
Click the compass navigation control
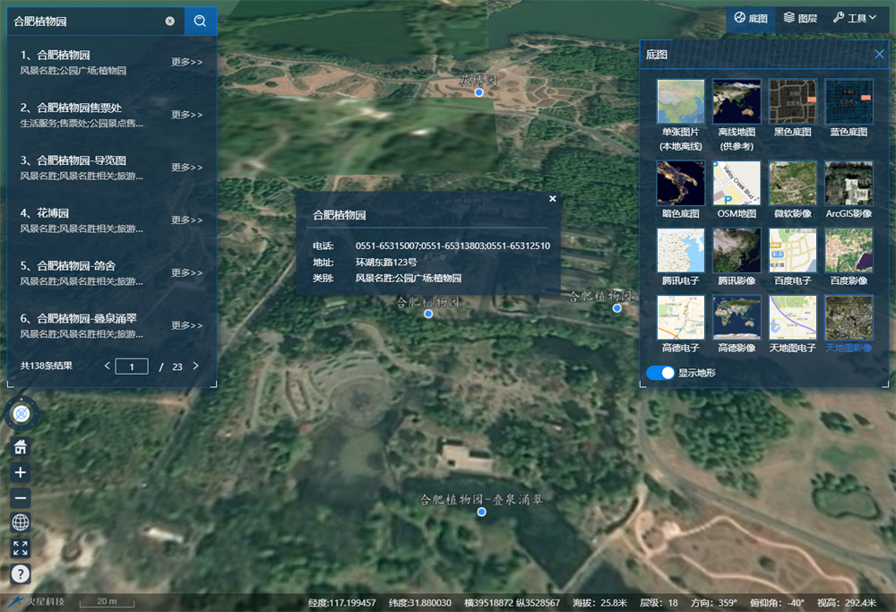[22, 412]
